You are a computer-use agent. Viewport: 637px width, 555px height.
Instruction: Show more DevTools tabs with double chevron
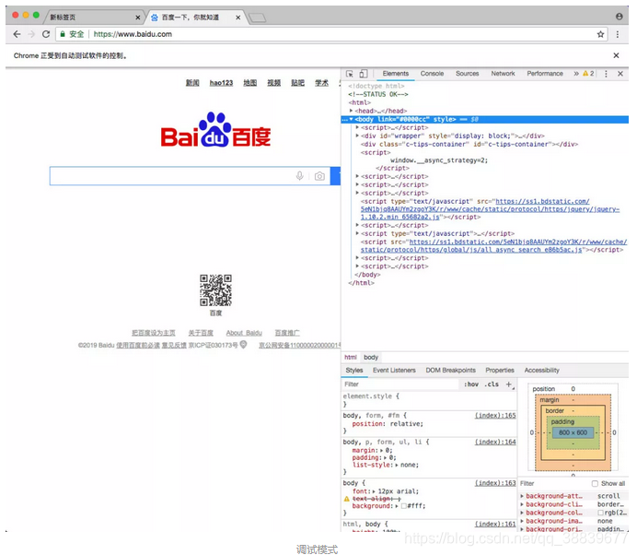(576, 74)
